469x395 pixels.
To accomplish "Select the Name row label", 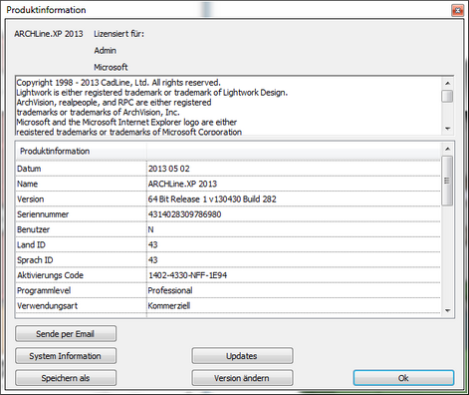I will click(27, 184).
